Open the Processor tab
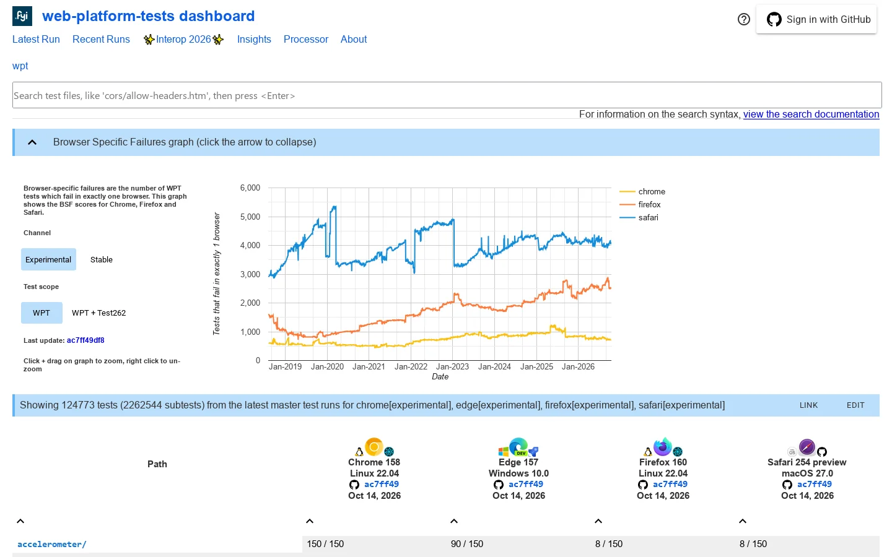Screen dimensions: 892x557 (306, 39)
